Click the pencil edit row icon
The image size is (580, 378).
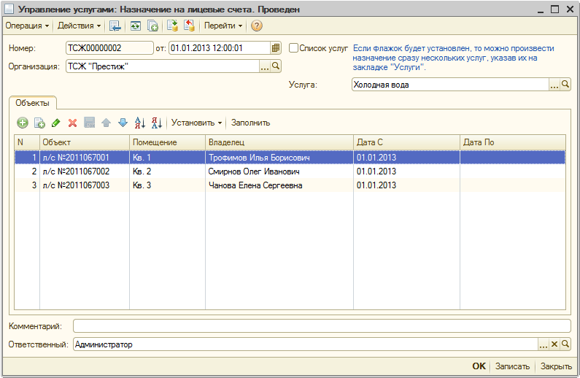click(x=55, y=123)
